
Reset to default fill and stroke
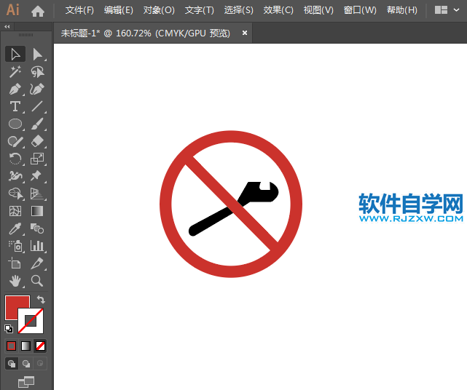[9, 329]
